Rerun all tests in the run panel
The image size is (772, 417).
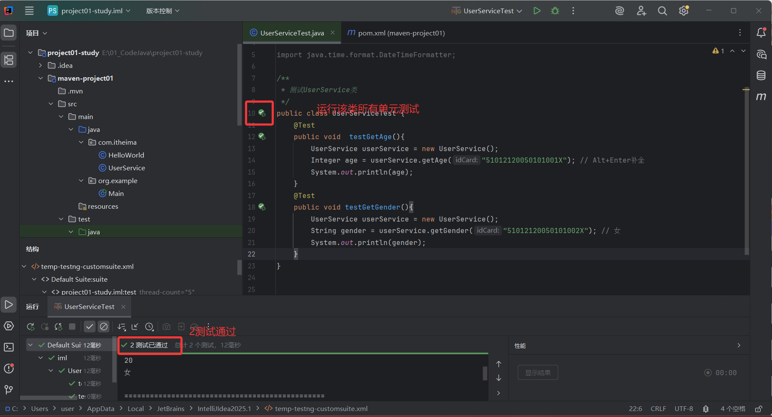(30, 327)
